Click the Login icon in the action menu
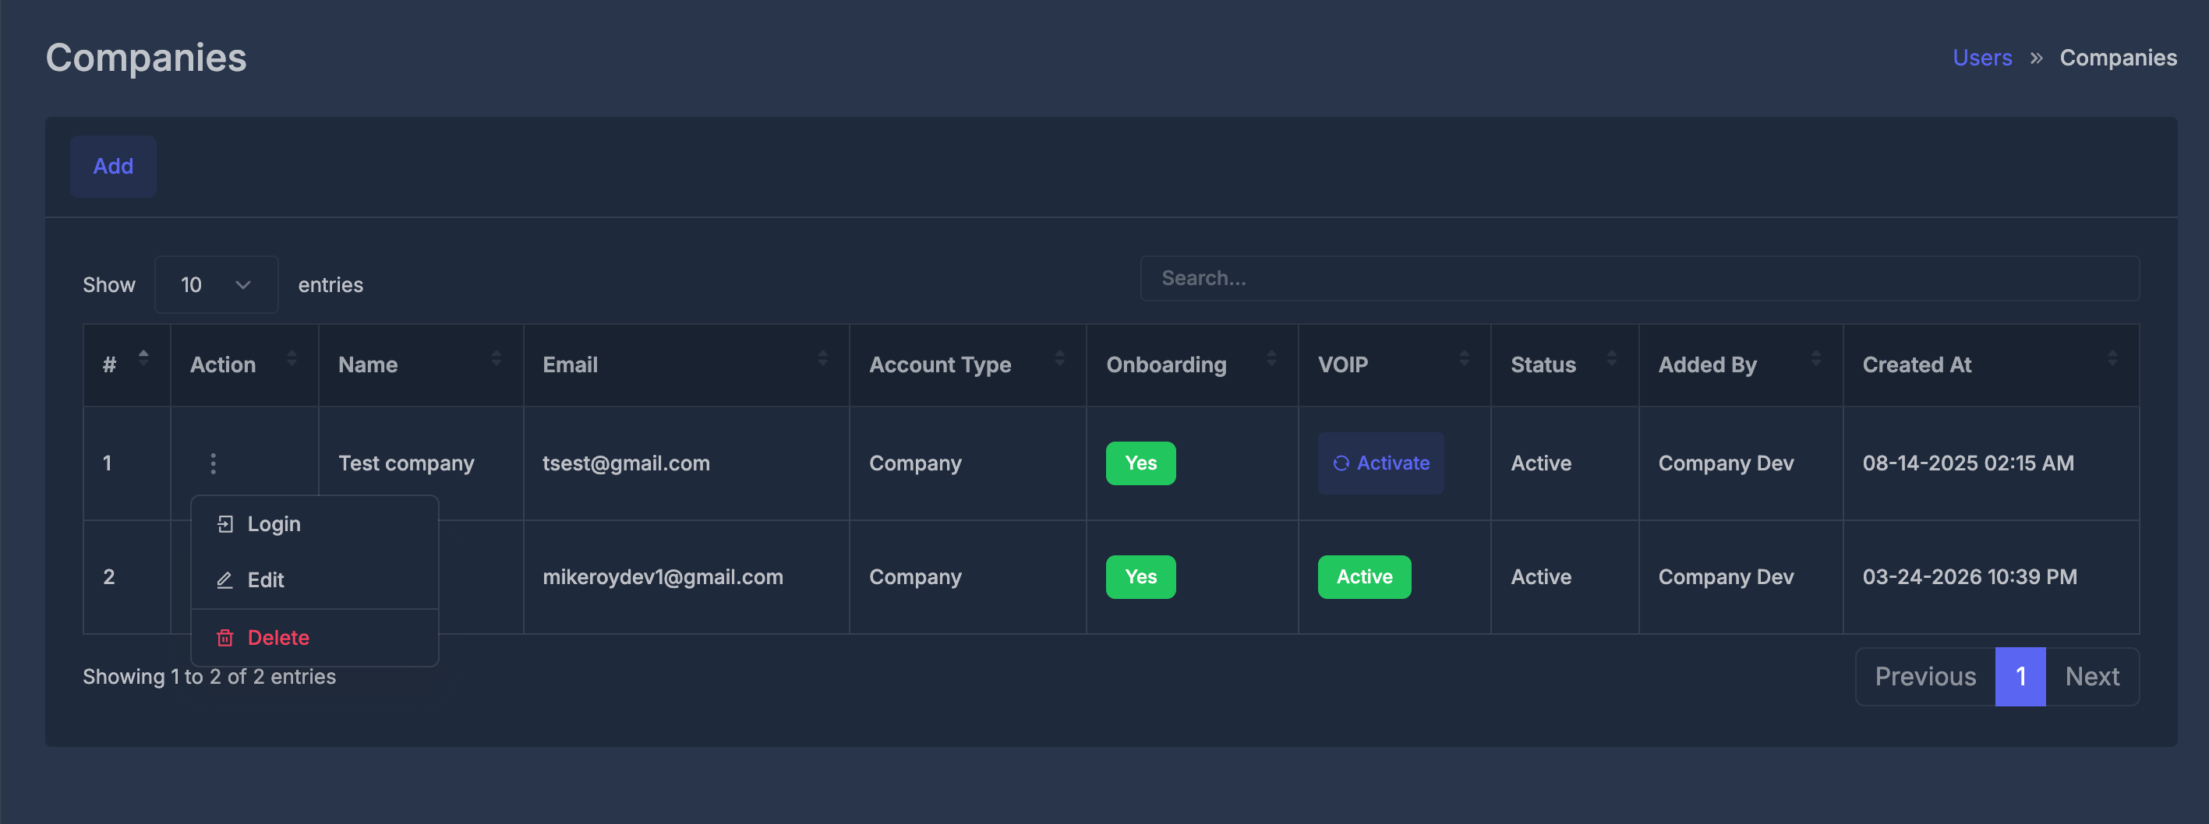Image resolution: width=2209 pixels, height=824 pixels. point(224,524)
